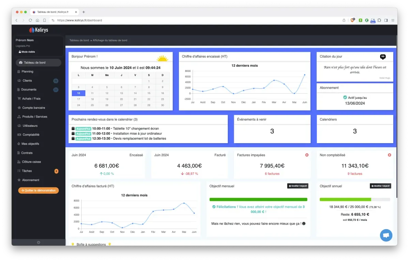
Task: Open the chat support bubble icon
Action: click(386, 235)
